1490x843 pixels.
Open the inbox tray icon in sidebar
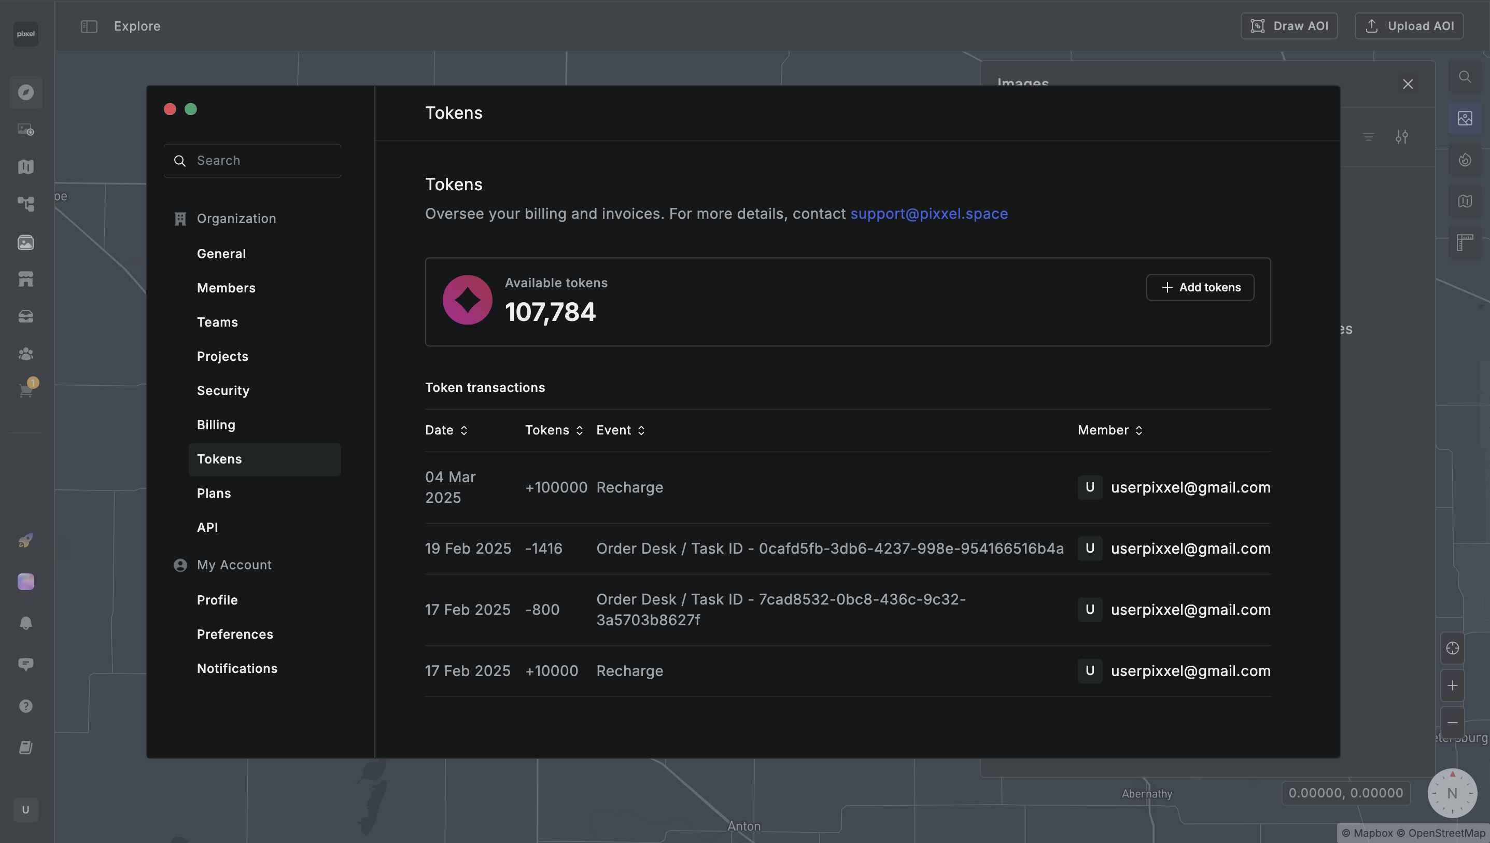click(25, 316)
